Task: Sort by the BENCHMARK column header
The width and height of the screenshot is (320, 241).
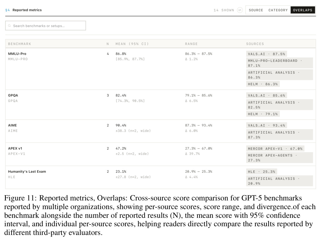Action: (20, 44)
